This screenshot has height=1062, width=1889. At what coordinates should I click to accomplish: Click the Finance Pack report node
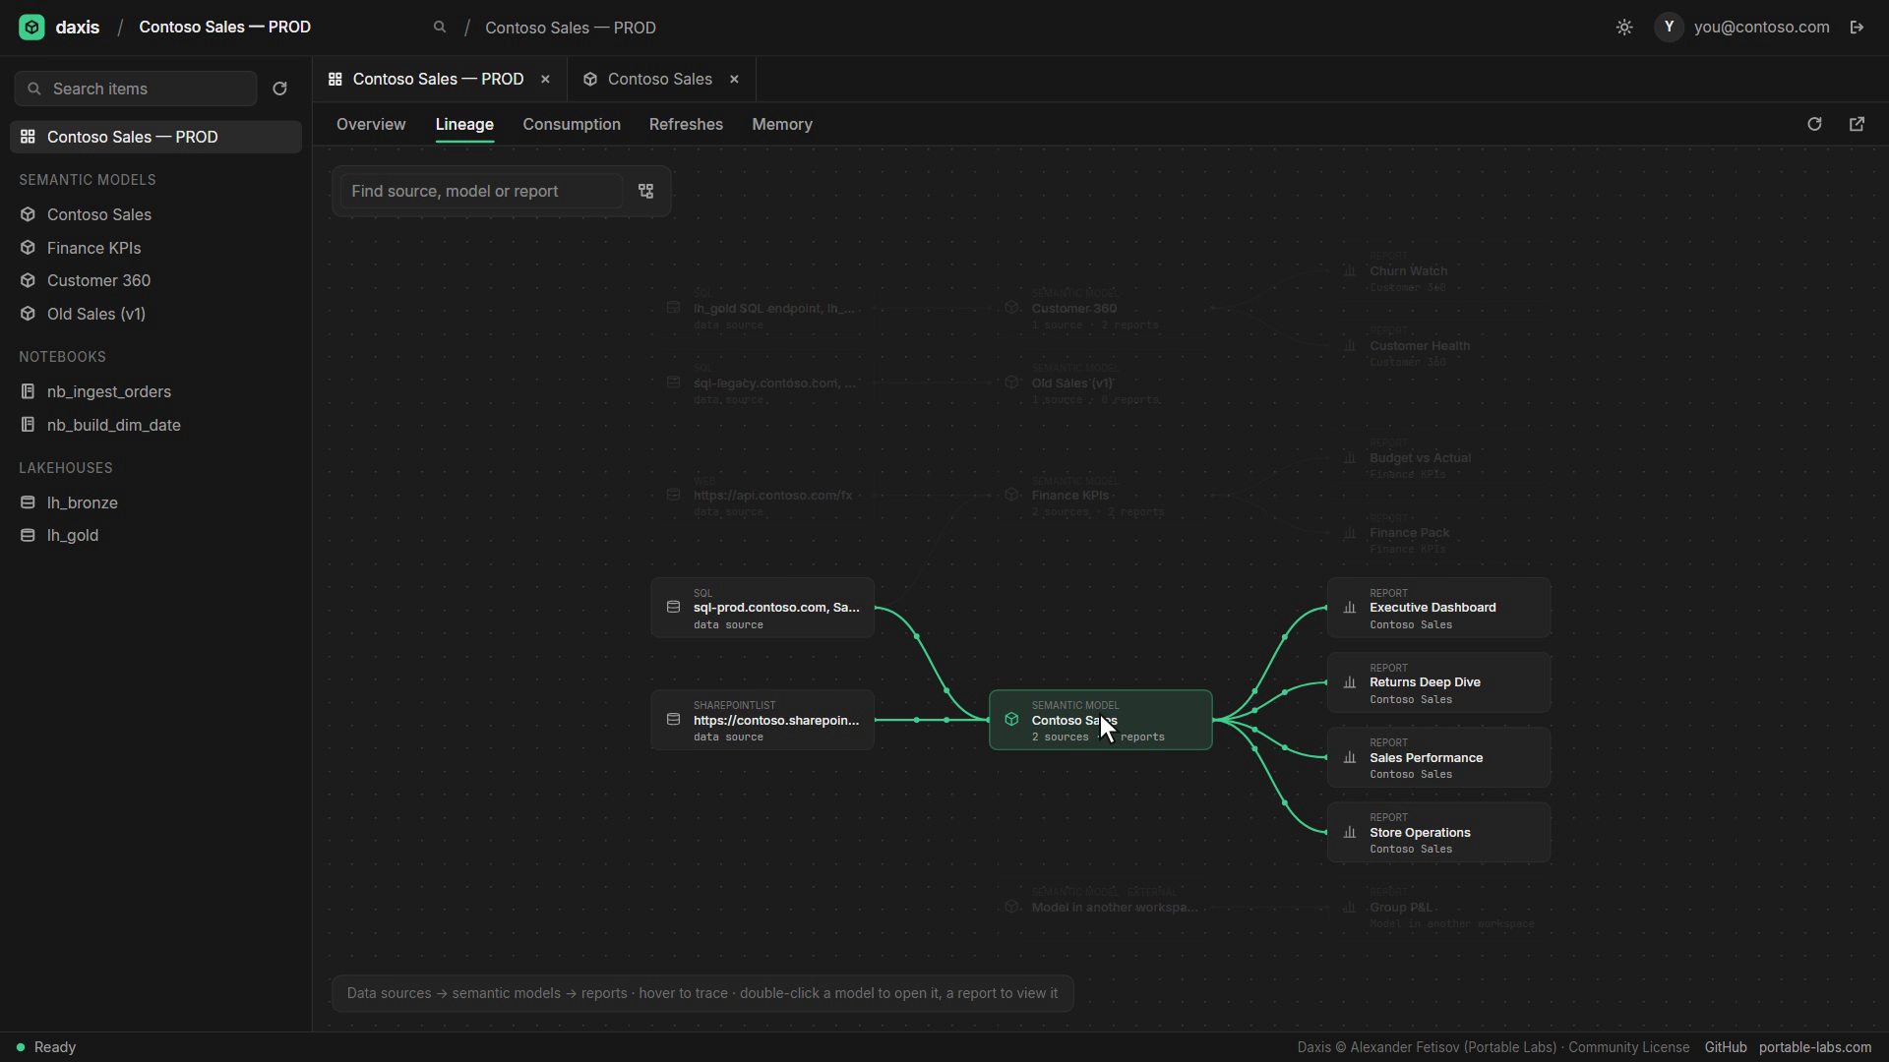point(1439,533)
